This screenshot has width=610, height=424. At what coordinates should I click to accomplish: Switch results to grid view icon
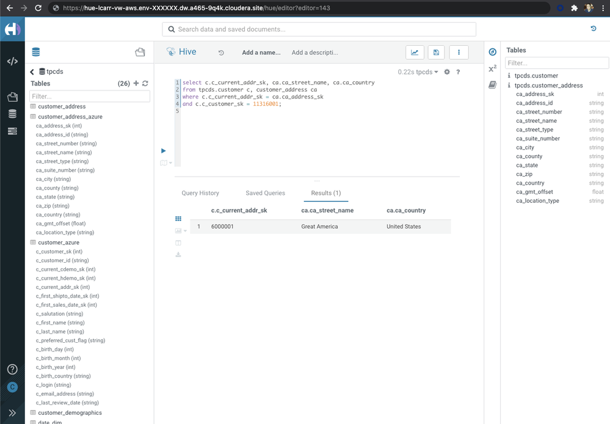(178, 219)
